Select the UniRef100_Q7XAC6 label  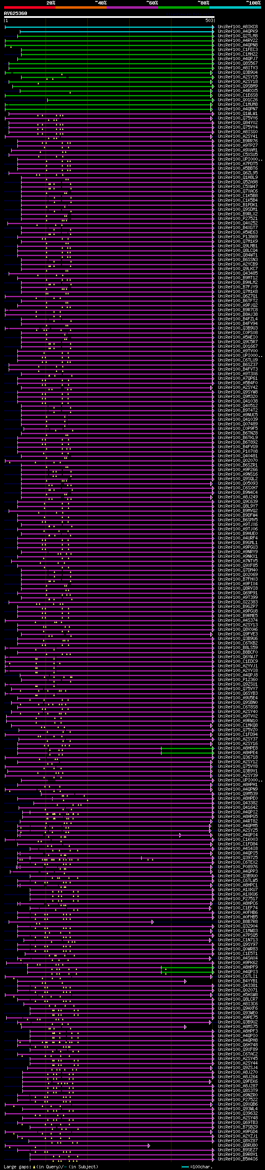pyautogui.click(x=237, y=191)
